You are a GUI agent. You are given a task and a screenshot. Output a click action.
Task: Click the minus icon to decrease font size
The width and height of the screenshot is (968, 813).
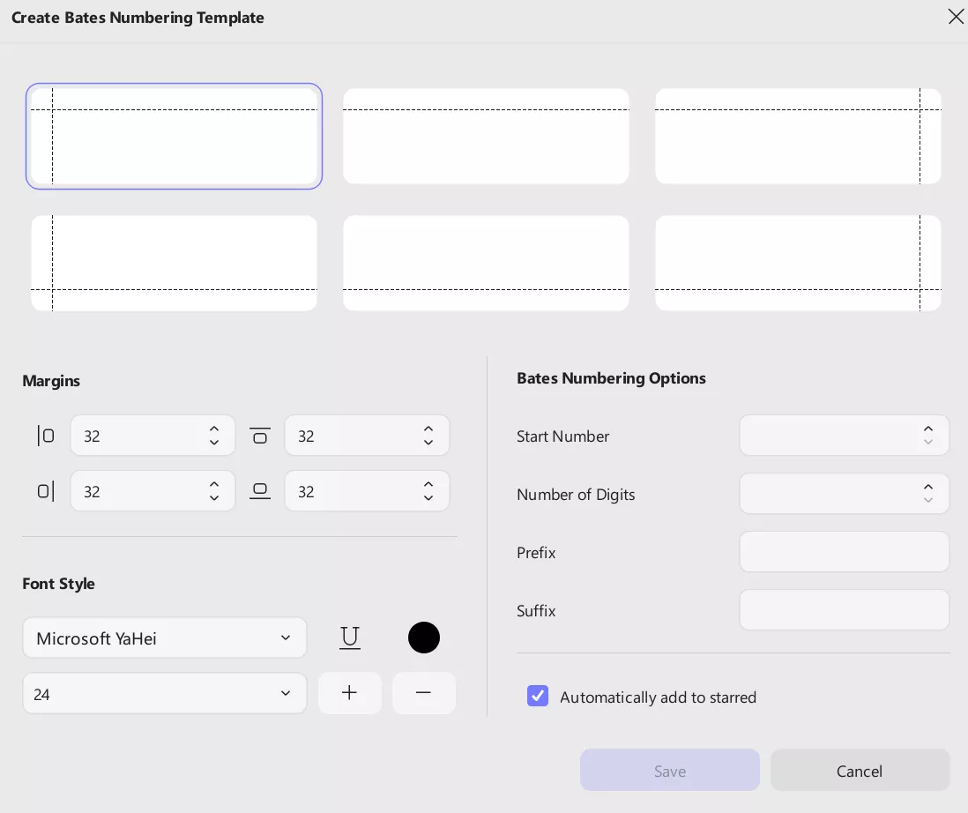point(424,693)
